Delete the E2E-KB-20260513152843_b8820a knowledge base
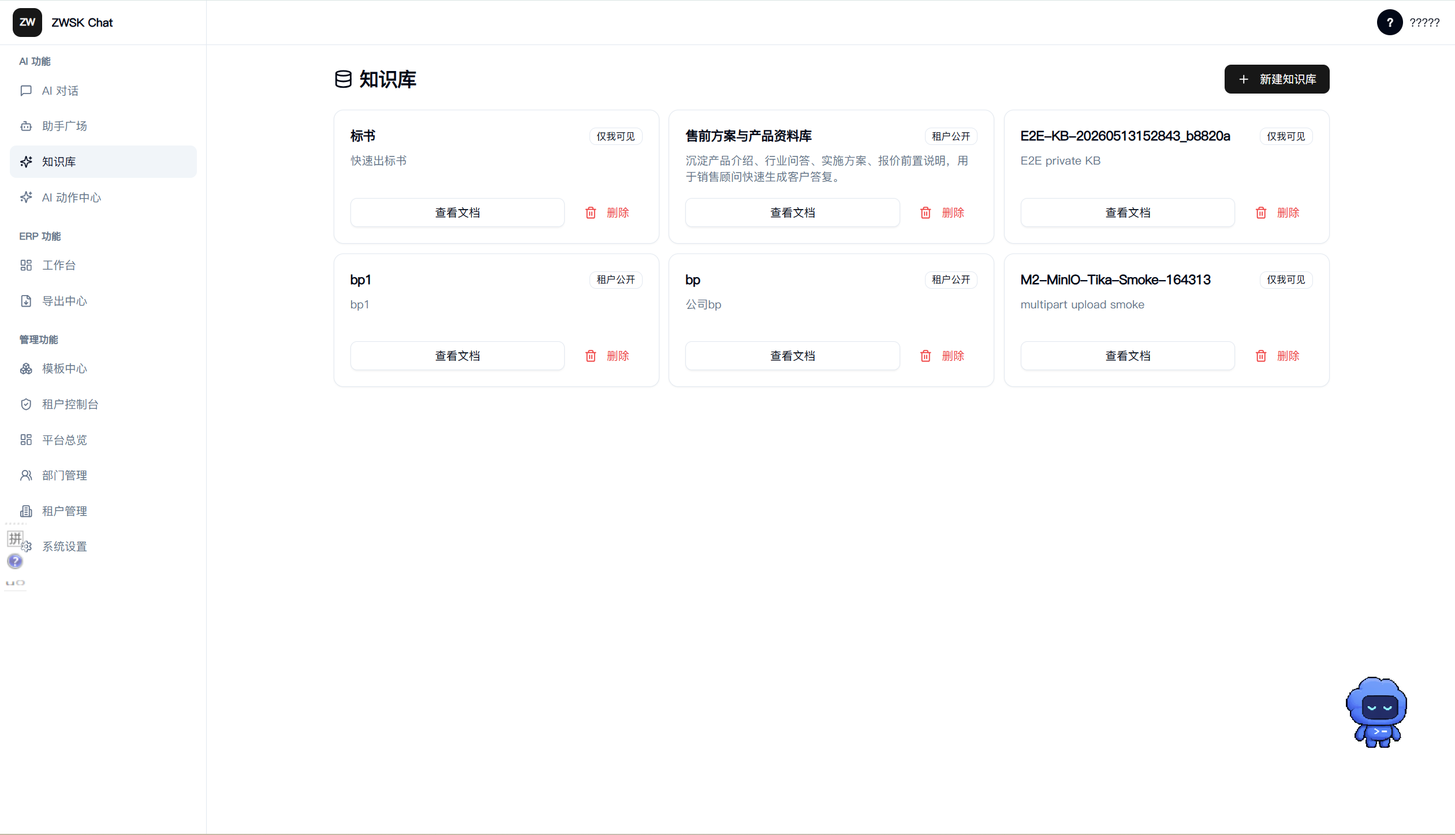This screenshot has height=835, width=1455. [x=1278, y=213]
